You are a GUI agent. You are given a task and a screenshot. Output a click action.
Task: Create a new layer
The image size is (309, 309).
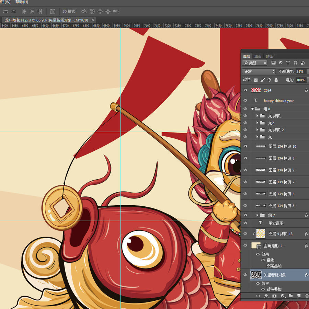[299, 296]
